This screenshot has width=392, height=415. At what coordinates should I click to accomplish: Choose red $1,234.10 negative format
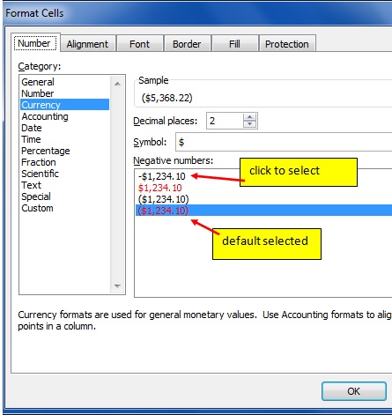point(160,188)
